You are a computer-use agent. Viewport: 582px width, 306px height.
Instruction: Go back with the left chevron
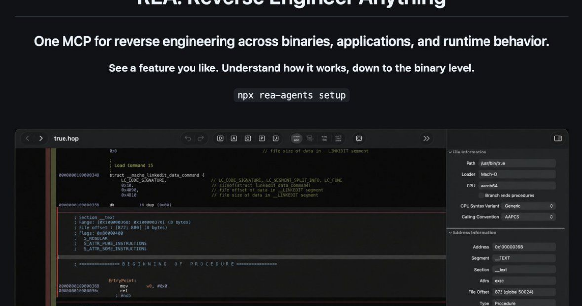28,138
